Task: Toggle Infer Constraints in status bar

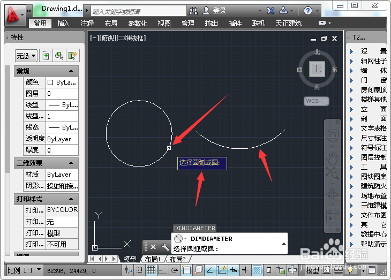Action: coord(127,270)
